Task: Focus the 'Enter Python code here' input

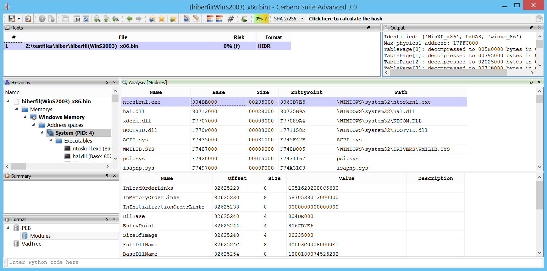Action: click(275, 262)
